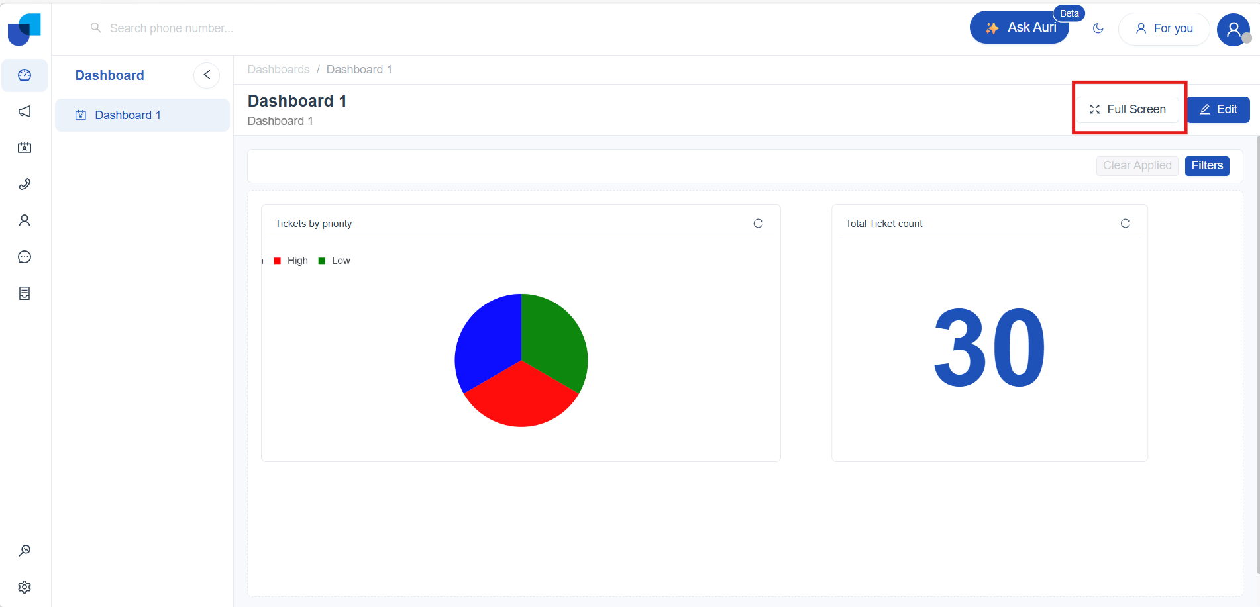1260x607 pixels.
Task: Toggle the High series in chart legend
Action: 291,261
